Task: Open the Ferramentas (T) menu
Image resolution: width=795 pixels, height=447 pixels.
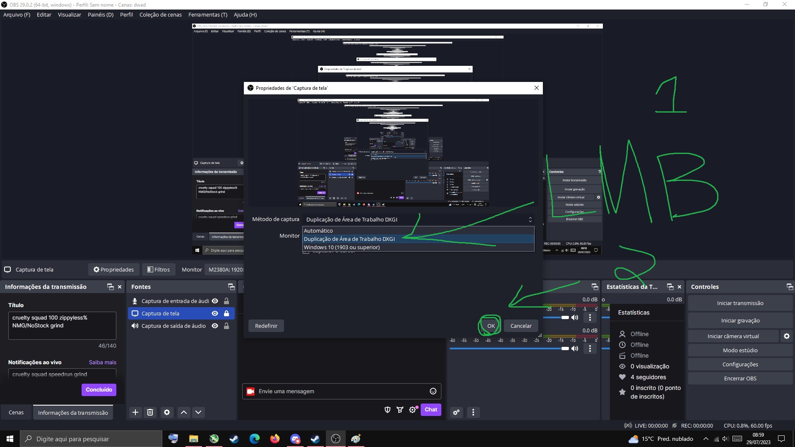Action: (x=207, y=15)
